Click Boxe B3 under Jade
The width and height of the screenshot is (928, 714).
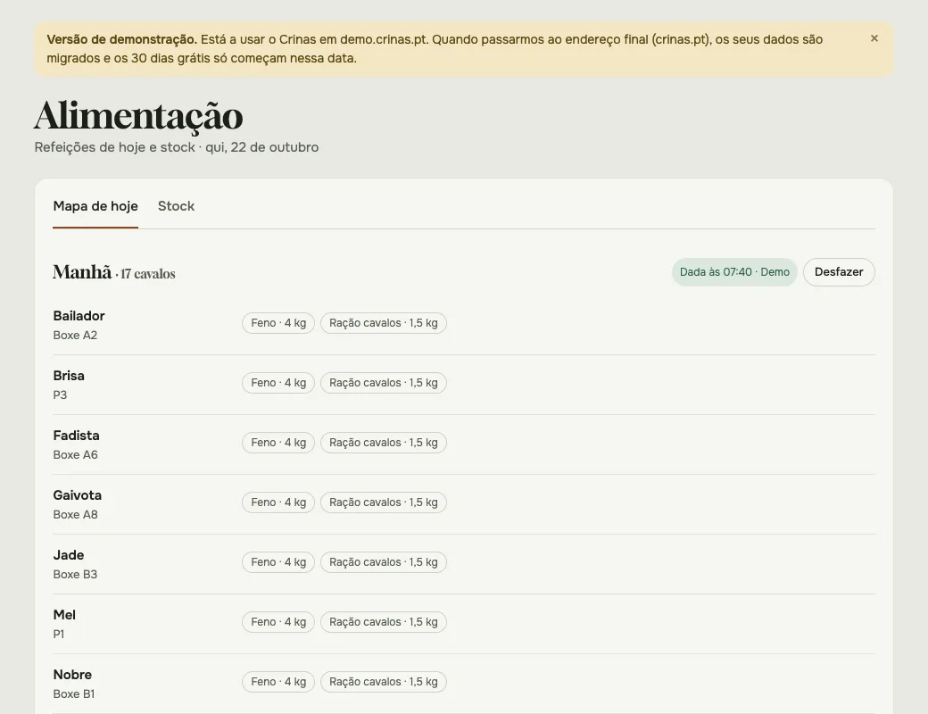click(75, 574)
